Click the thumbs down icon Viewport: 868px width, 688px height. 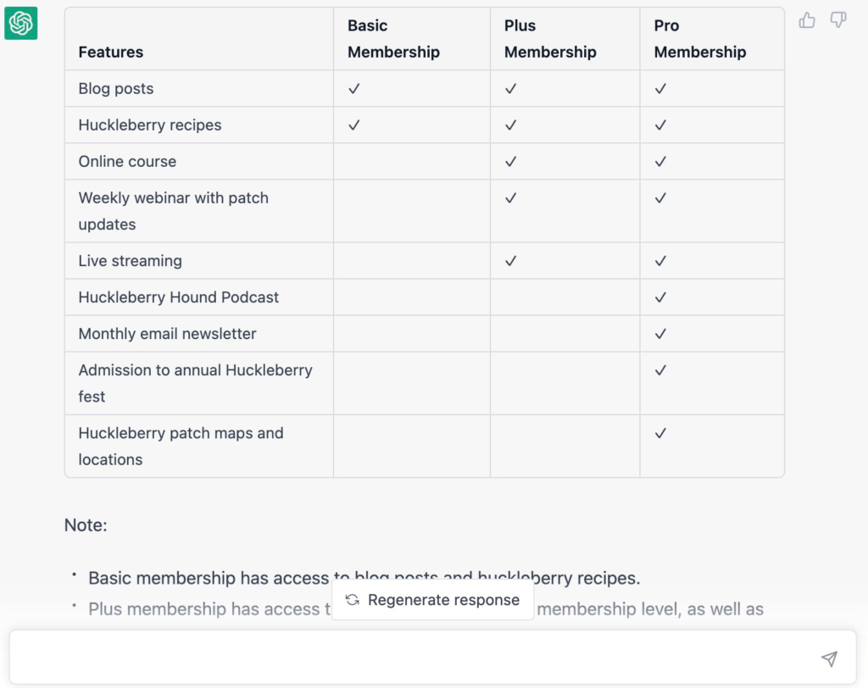coord(838,20)
